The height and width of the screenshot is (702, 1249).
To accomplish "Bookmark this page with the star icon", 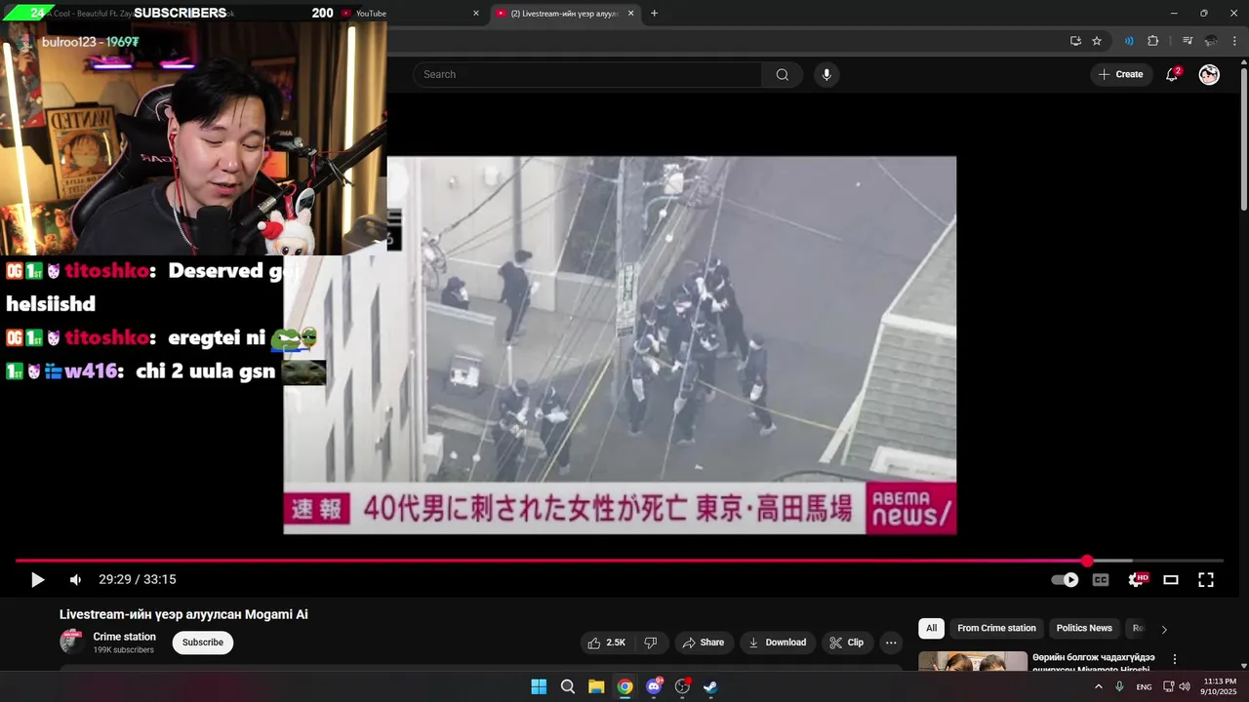I will pyautogui.click(x=1097, y=41).
